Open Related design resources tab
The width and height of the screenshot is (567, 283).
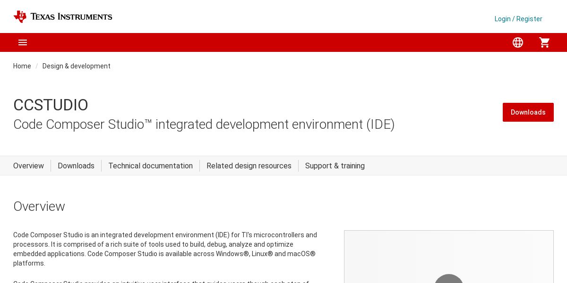click(249, 166)
